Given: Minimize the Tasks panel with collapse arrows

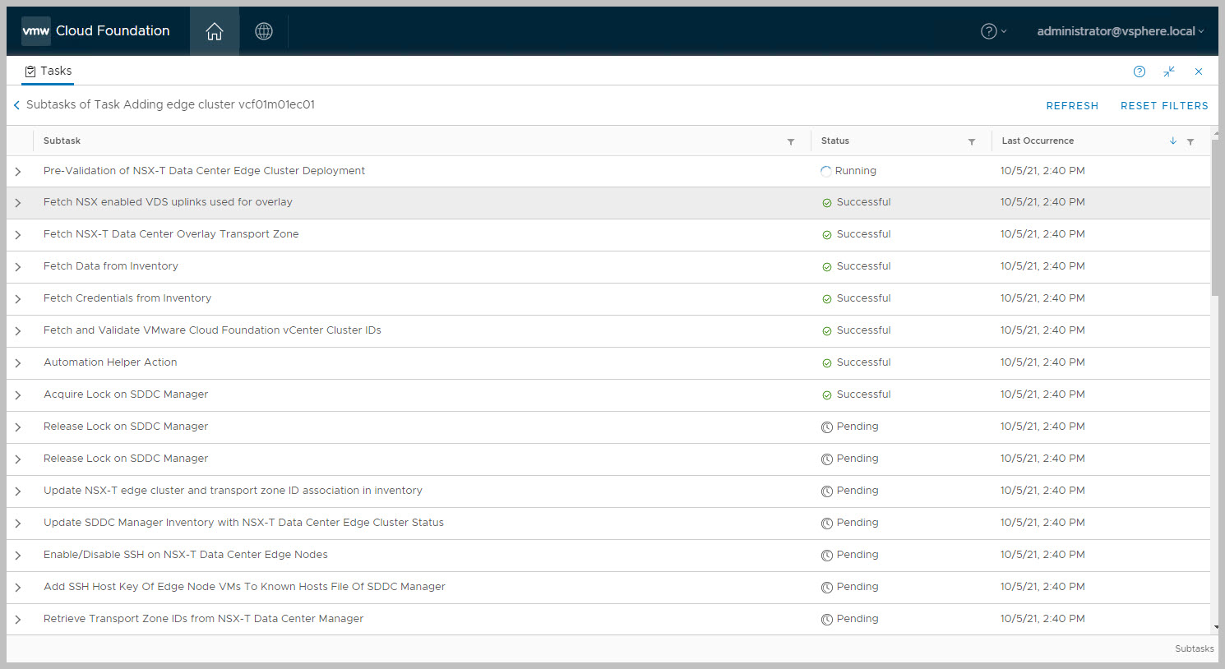Looking at the screenshot, I should 1169,72.
